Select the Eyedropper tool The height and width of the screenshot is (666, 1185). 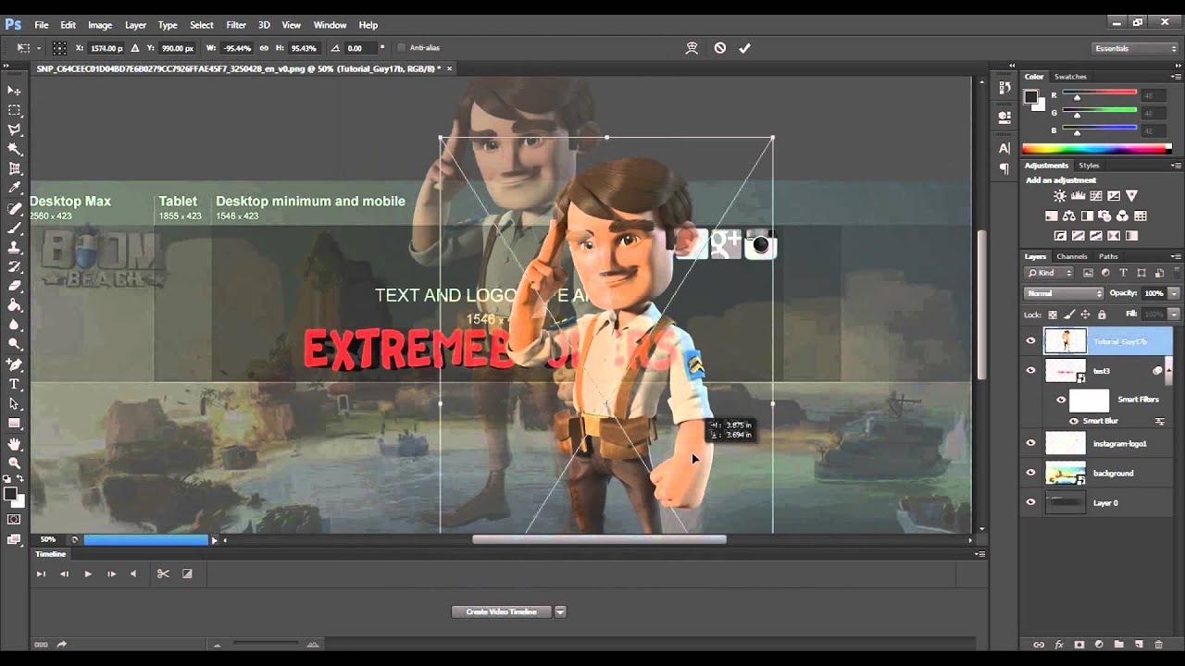coord(14,189)
